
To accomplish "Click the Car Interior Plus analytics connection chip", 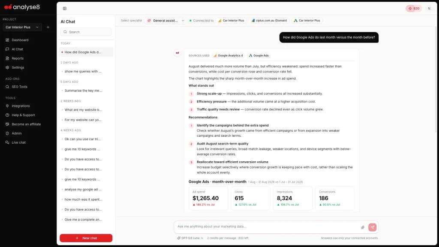I will click(x=231, y=21).
